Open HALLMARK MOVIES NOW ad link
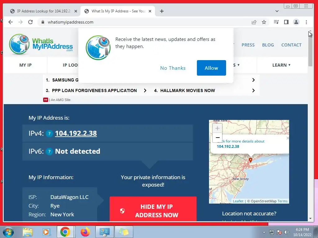 click(x=188, y=90)
